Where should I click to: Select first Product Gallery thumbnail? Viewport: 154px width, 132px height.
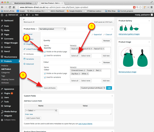point(123,28)
